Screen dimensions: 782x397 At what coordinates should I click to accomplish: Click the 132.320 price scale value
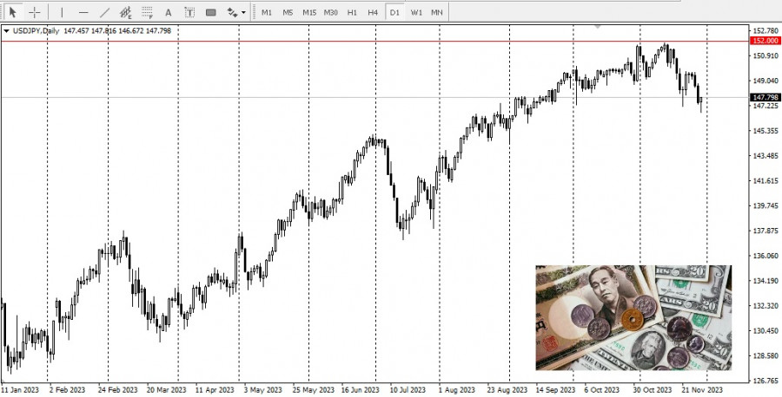tap(765, 305)
